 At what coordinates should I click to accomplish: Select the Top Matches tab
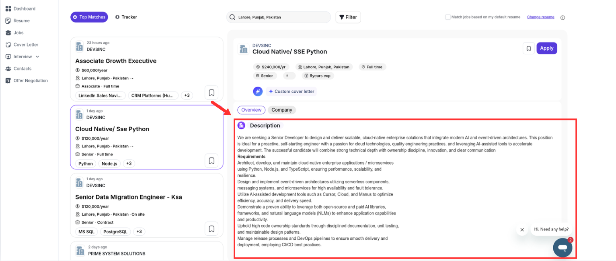[x=89, y=17]
